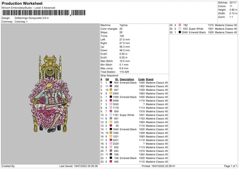Viewport: 239px width, 169px height.
Task: Click the 'N#' column header
Action: tap(107, 79)
